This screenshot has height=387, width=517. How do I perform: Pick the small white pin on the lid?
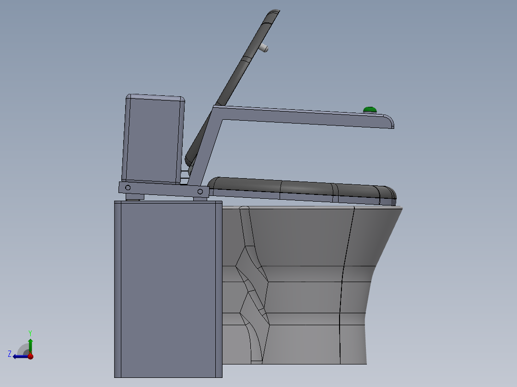pos(263,48)
